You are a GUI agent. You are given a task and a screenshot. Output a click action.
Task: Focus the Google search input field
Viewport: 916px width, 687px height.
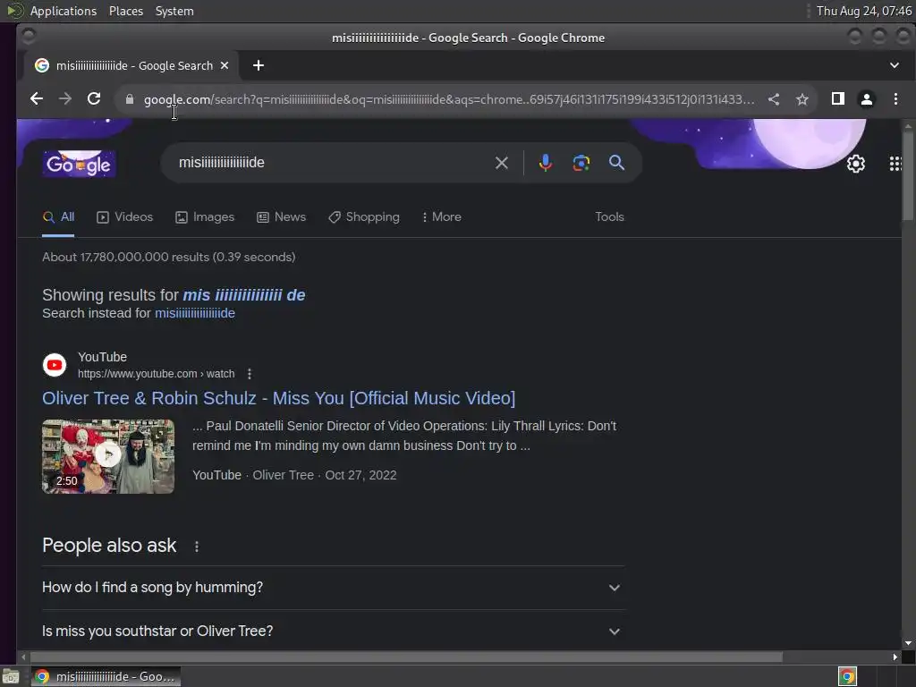pos(333,163)
